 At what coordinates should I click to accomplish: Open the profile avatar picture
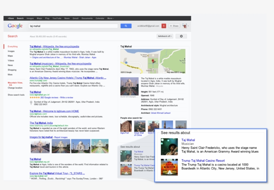click(x=184, y=26)
